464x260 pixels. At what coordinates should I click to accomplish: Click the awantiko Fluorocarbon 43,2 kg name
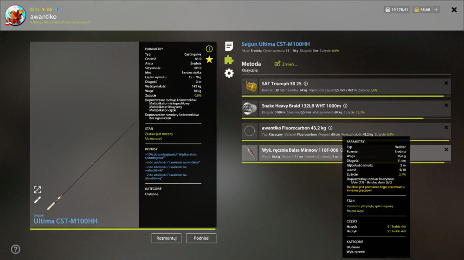click(x=294, y=128)
